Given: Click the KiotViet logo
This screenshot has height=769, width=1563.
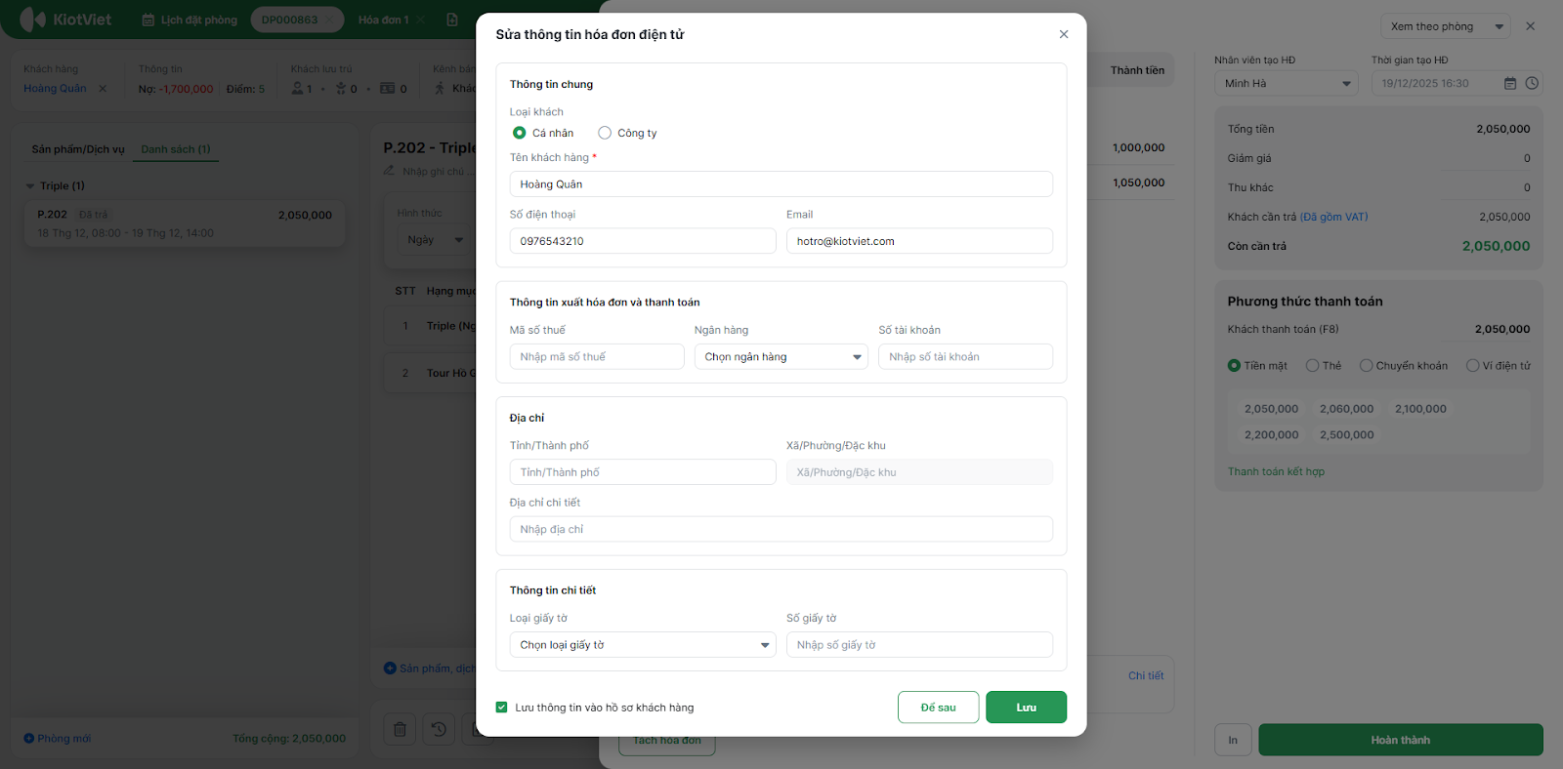Looking at the screenshot, I should (65, 20).
